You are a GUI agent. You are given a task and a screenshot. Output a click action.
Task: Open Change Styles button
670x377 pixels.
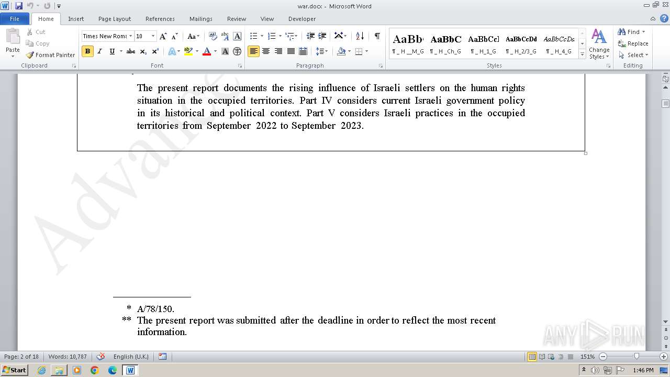click(x=599, y=44)
